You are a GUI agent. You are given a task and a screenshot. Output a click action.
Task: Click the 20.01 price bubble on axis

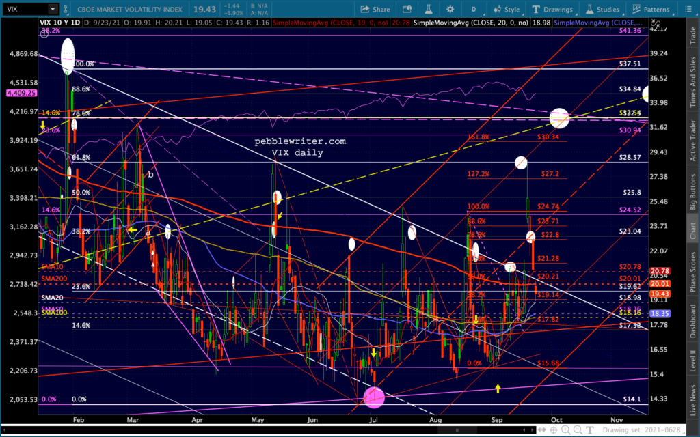[x=660, y=283]
